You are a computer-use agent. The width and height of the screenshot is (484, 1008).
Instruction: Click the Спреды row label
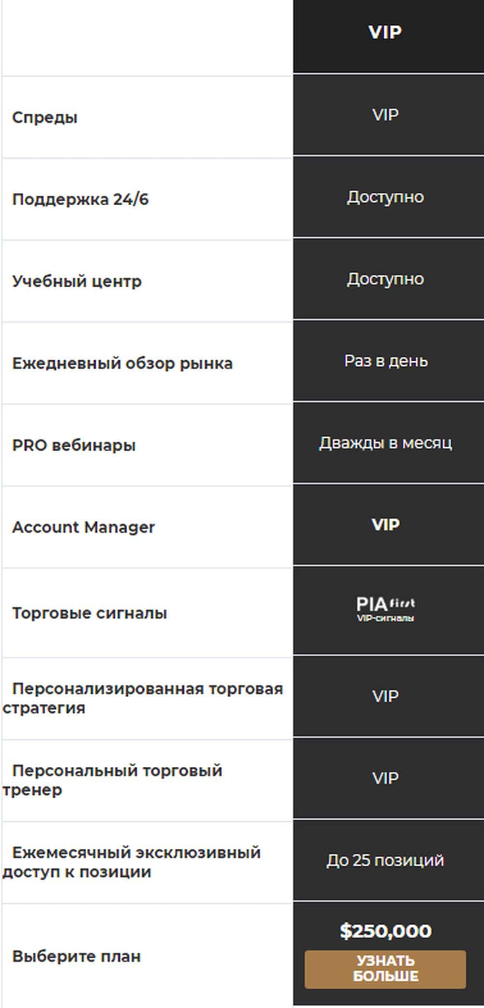coord(45,117)
